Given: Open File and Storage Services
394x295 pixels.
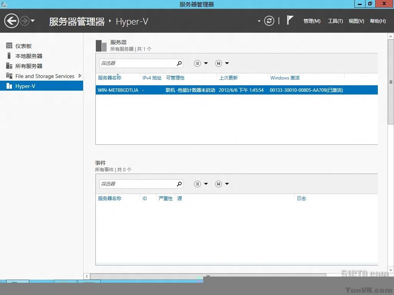Looking at the screenshot, I should pos(45,76).
